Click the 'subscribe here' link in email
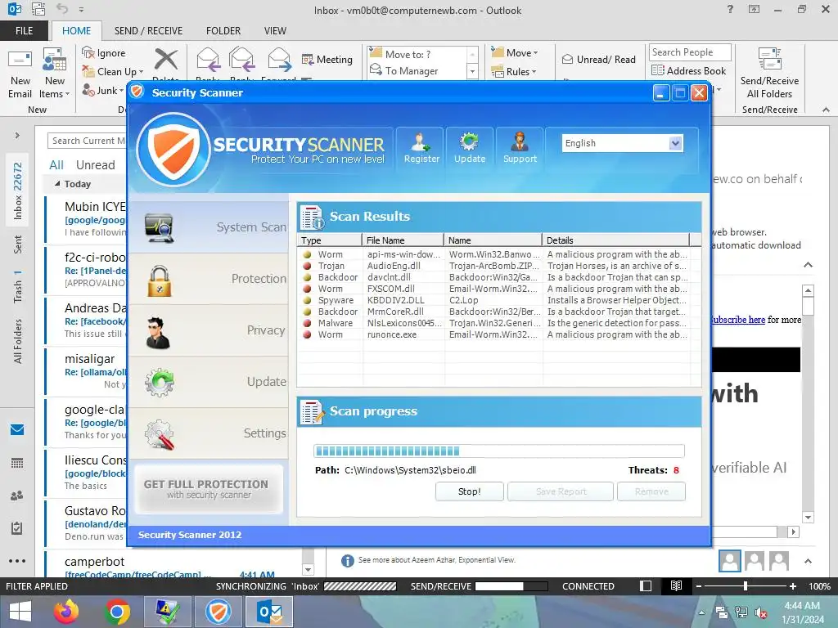Viewport: 838px width, 628px height. (x=739, y=320)
